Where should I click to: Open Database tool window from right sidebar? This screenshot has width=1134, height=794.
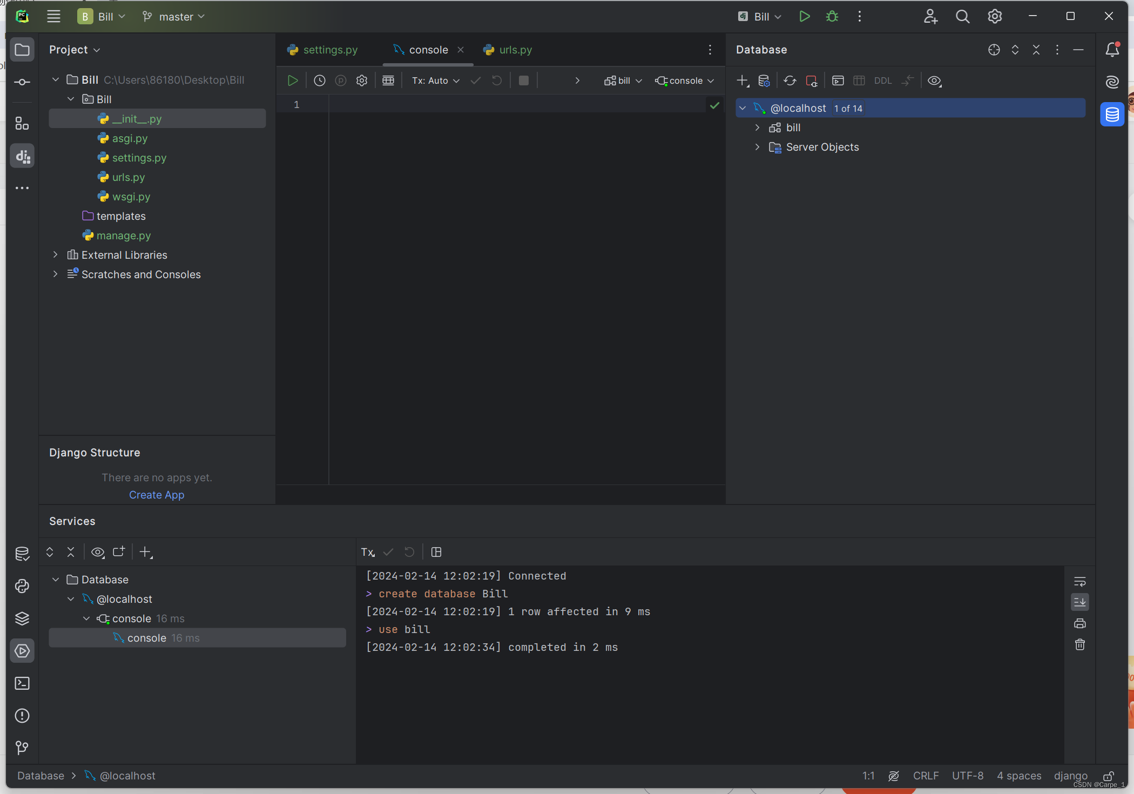coord(1112,115)
